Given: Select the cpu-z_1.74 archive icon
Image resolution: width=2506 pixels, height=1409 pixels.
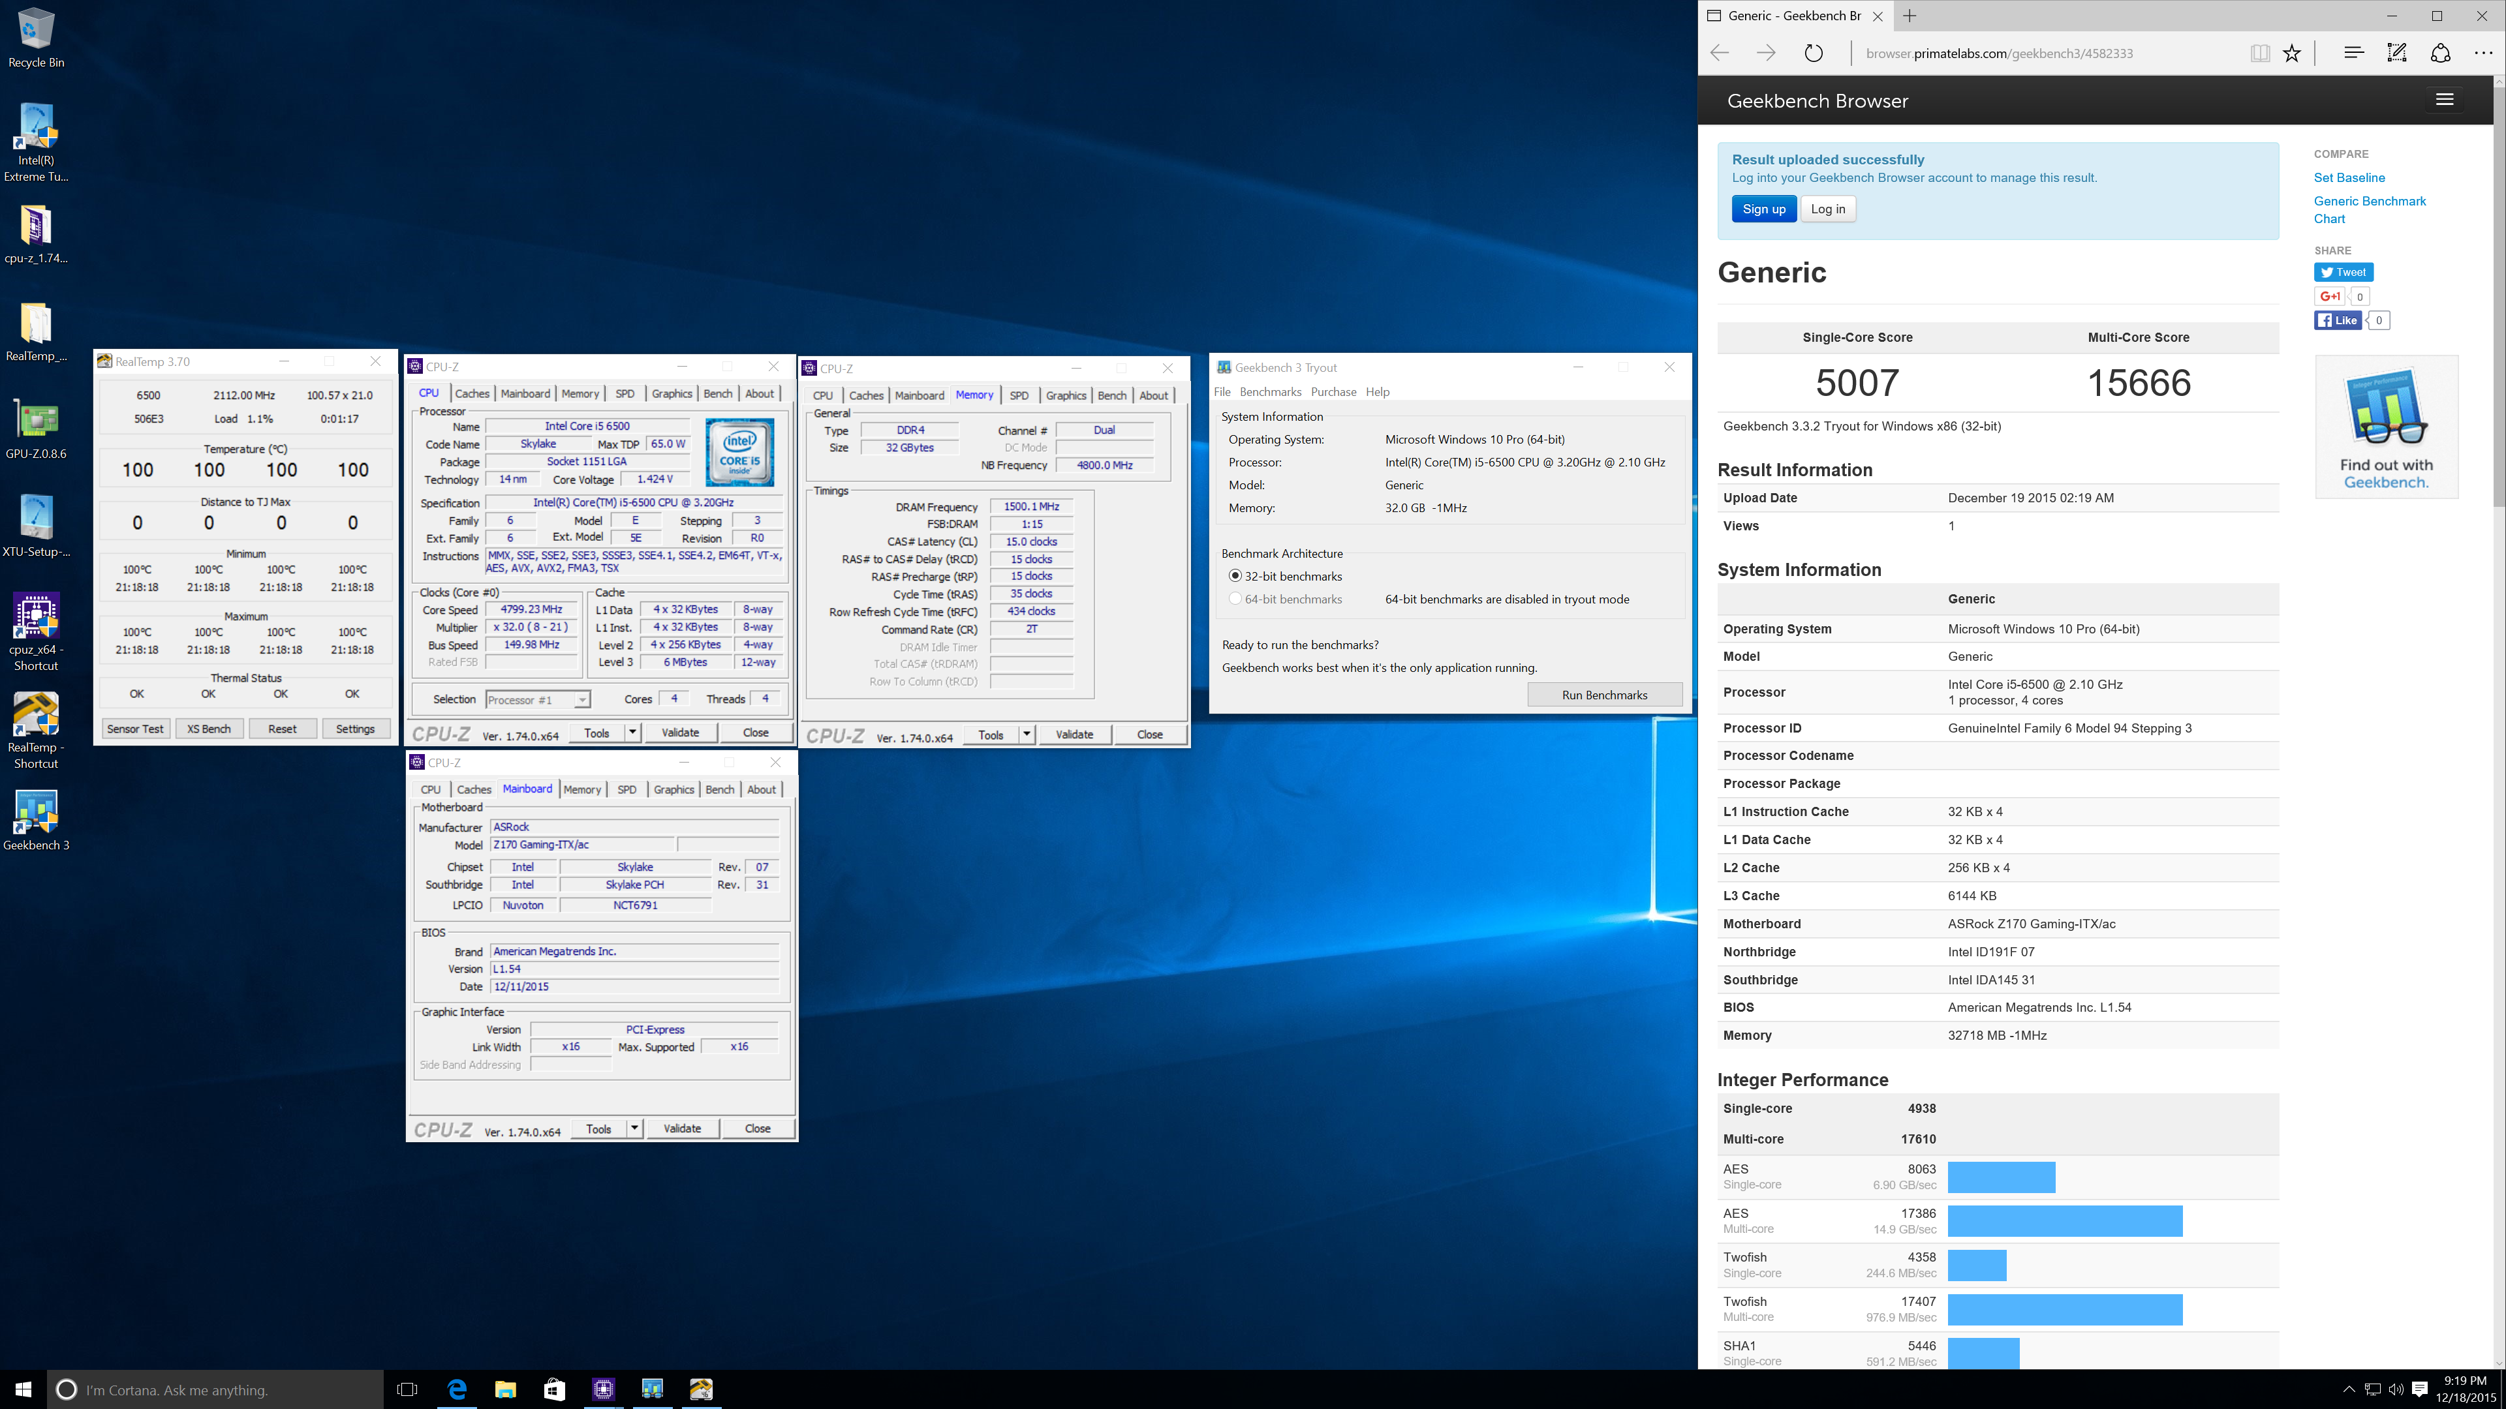Looking at the screenshot, I should (36, 234).
